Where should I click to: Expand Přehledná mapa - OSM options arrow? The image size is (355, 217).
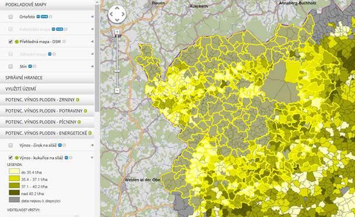point(92,42)
